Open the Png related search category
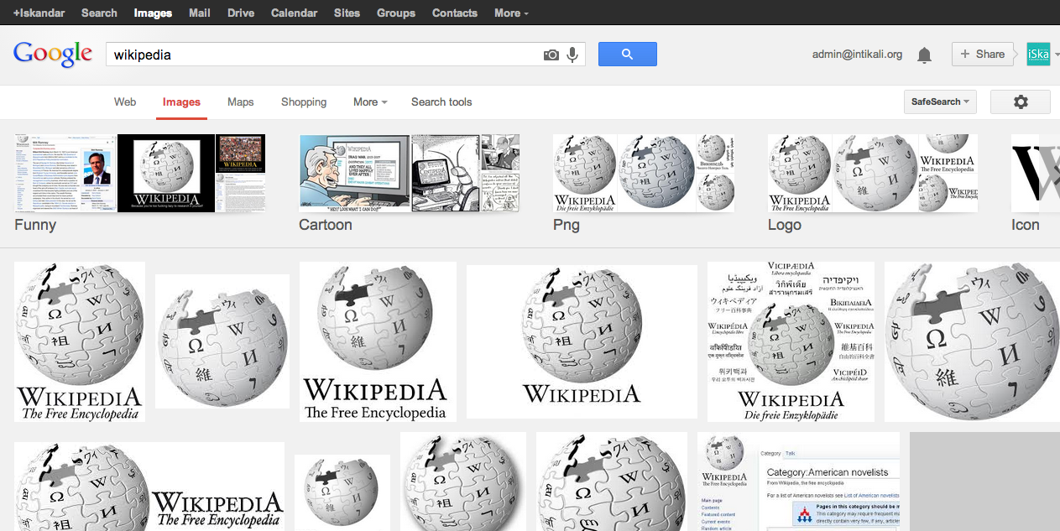Screen dimensions: 1060x531 point(567,225)
